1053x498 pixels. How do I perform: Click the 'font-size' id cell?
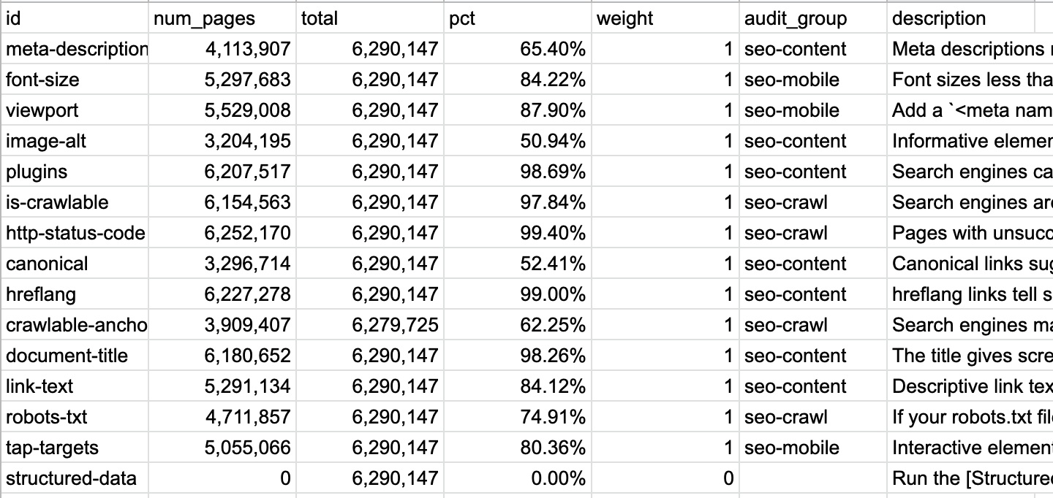pyautogui.click(x=75, y=80)
